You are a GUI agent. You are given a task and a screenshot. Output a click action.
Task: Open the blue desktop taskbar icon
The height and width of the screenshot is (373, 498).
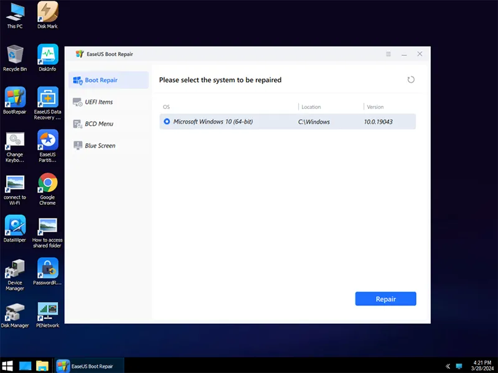coord(25,366)
